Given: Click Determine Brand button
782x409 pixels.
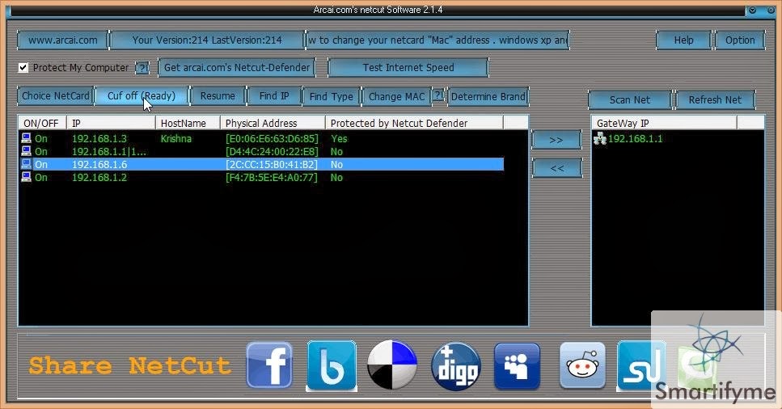Looking at the screenshot, I should pyautogui.click(x=488, y=96).
